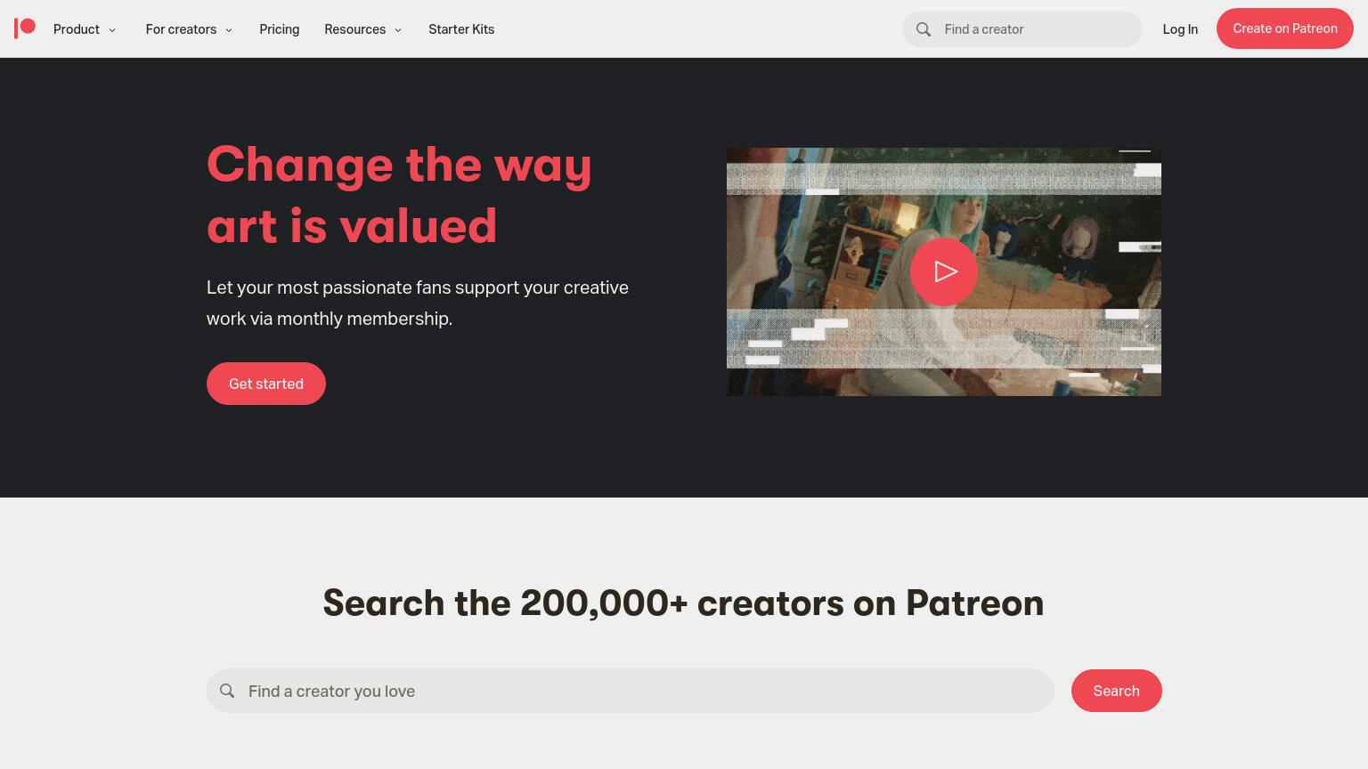1368x769 pixels.
Task: Click the Create on Patreon button
Action: tap(1284, 28)
